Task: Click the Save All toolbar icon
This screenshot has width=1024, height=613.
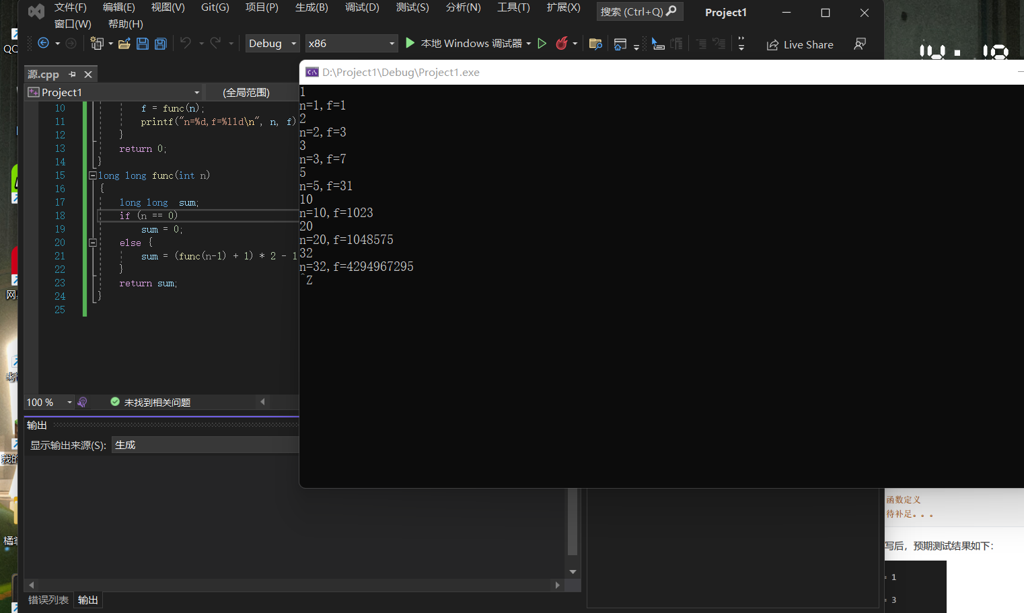Action: 161,44
